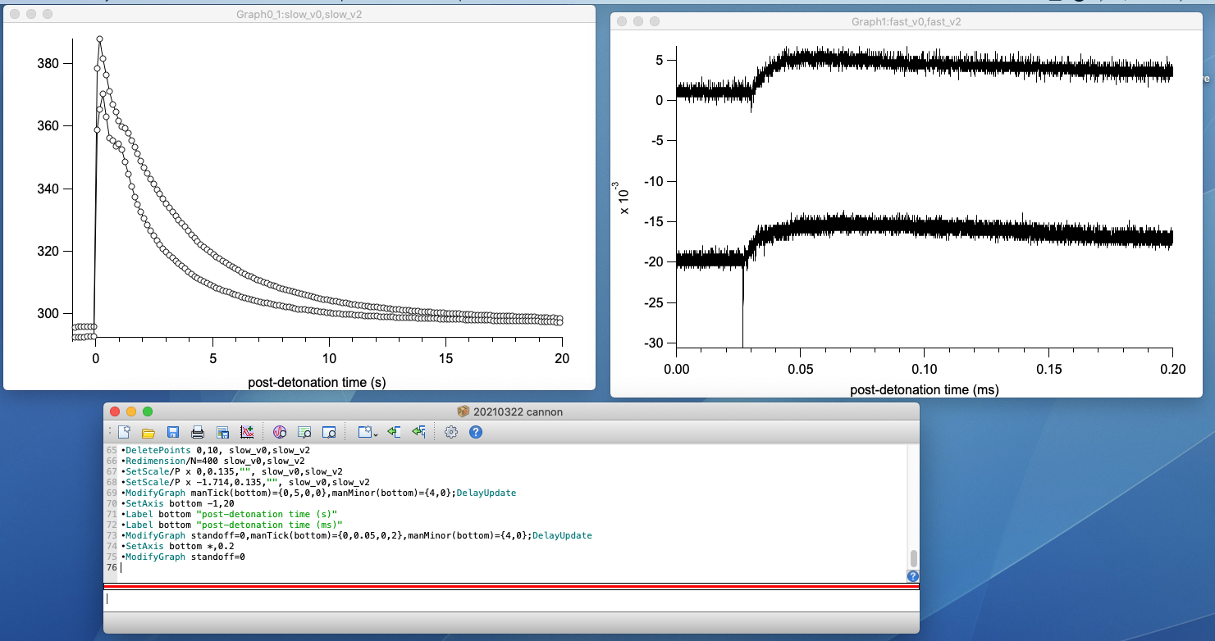Click the save graphics toolbar icon
This screenshot has width=1215, height=641.
click(x=222, y=432)
